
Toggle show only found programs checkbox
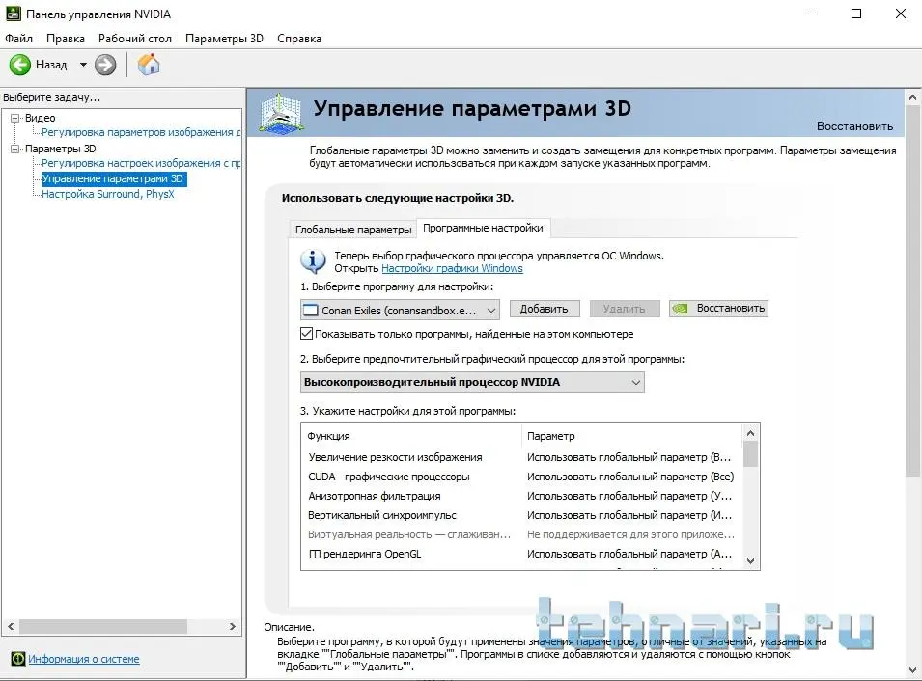[306, 334]
